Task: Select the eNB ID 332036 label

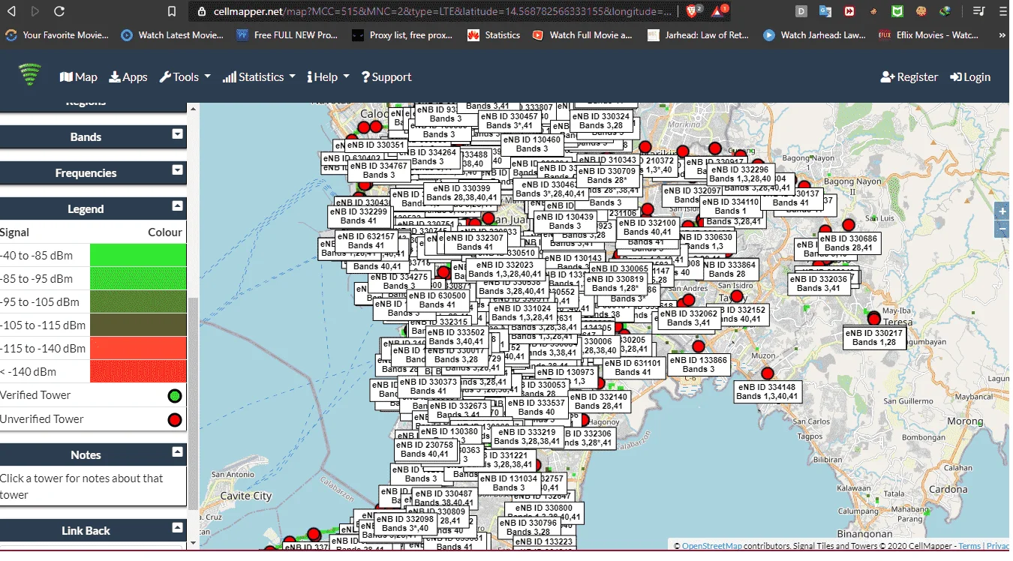Action: (x=819, y=283)
